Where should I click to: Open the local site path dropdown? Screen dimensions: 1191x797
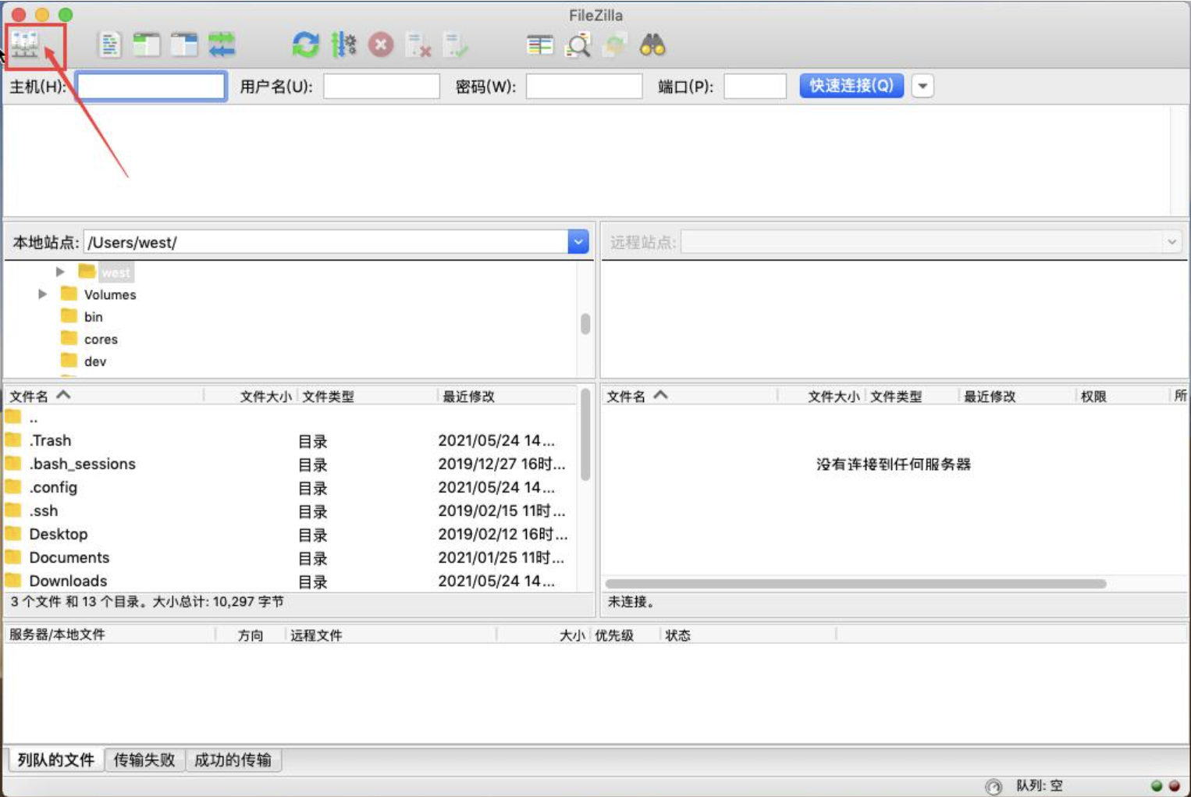[578, 242]
